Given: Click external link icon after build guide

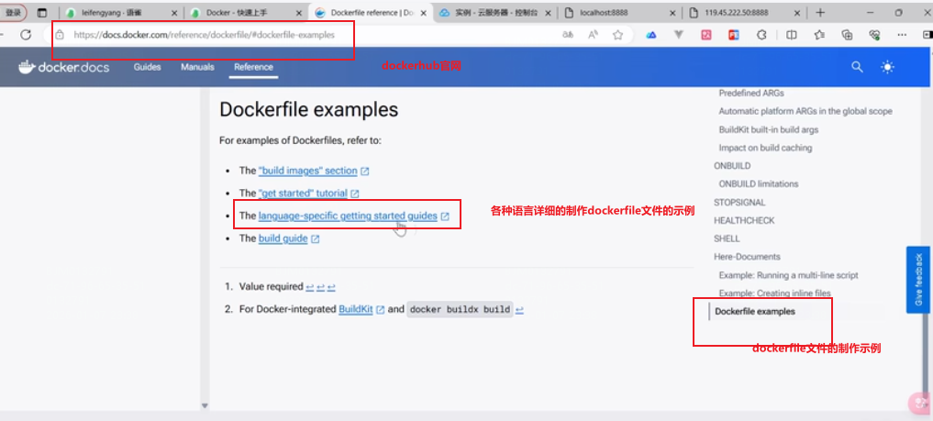Looking at the screenshot, I should click(316, 239).
